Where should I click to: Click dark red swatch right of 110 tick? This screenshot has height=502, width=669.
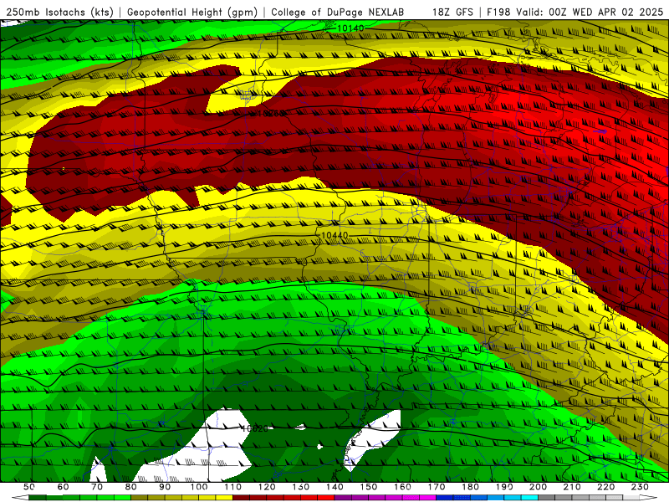point(242,498)
